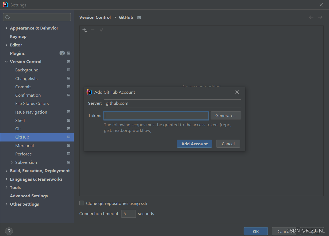Expand Appearance & Behavior section
This screenshot has height=236, width=329.
[6, 28]
